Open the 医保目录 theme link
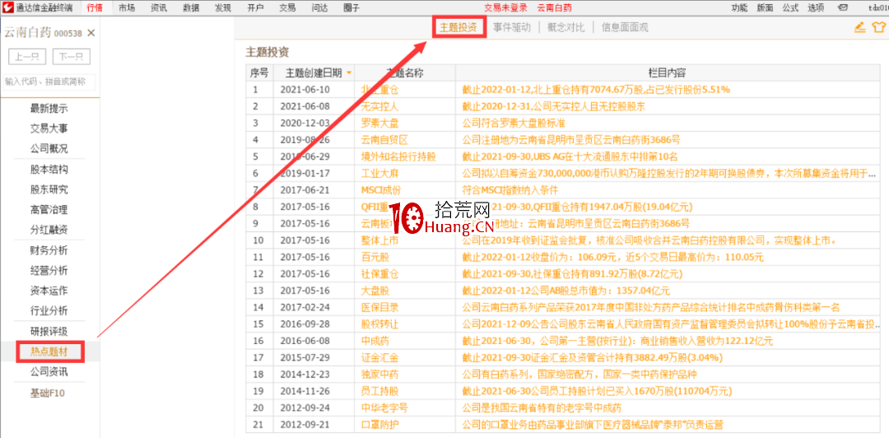 (x=379, y=307)
